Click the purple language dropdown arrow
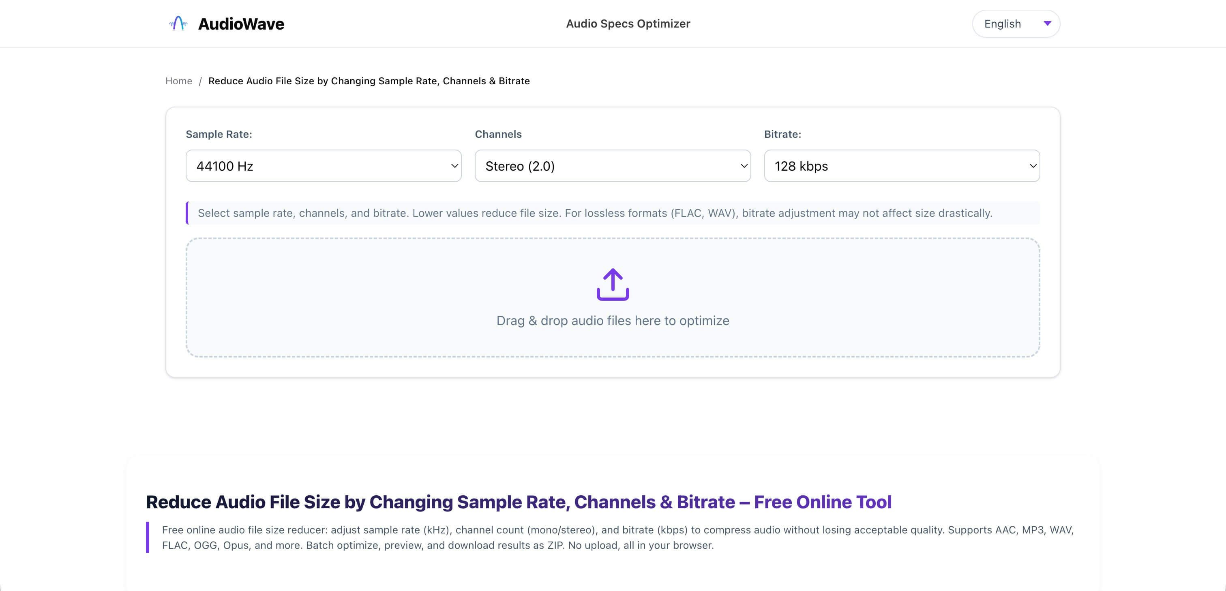 point(1047,24)
